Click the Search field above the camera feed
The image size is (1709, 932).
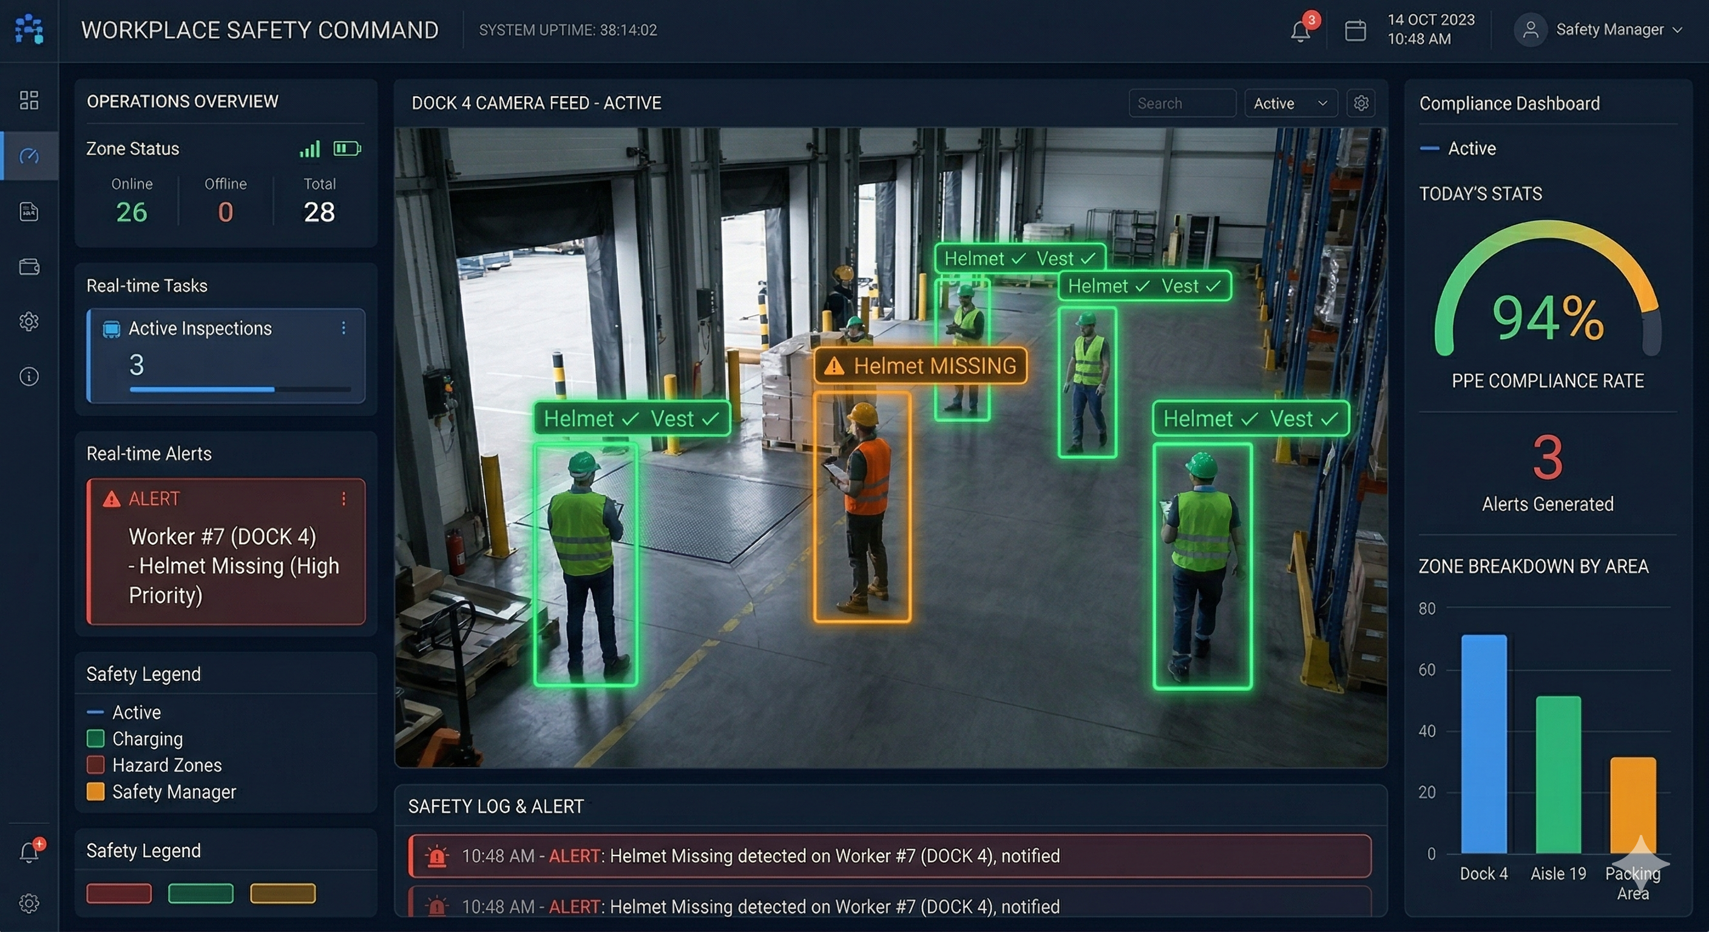coord(1182,103)
